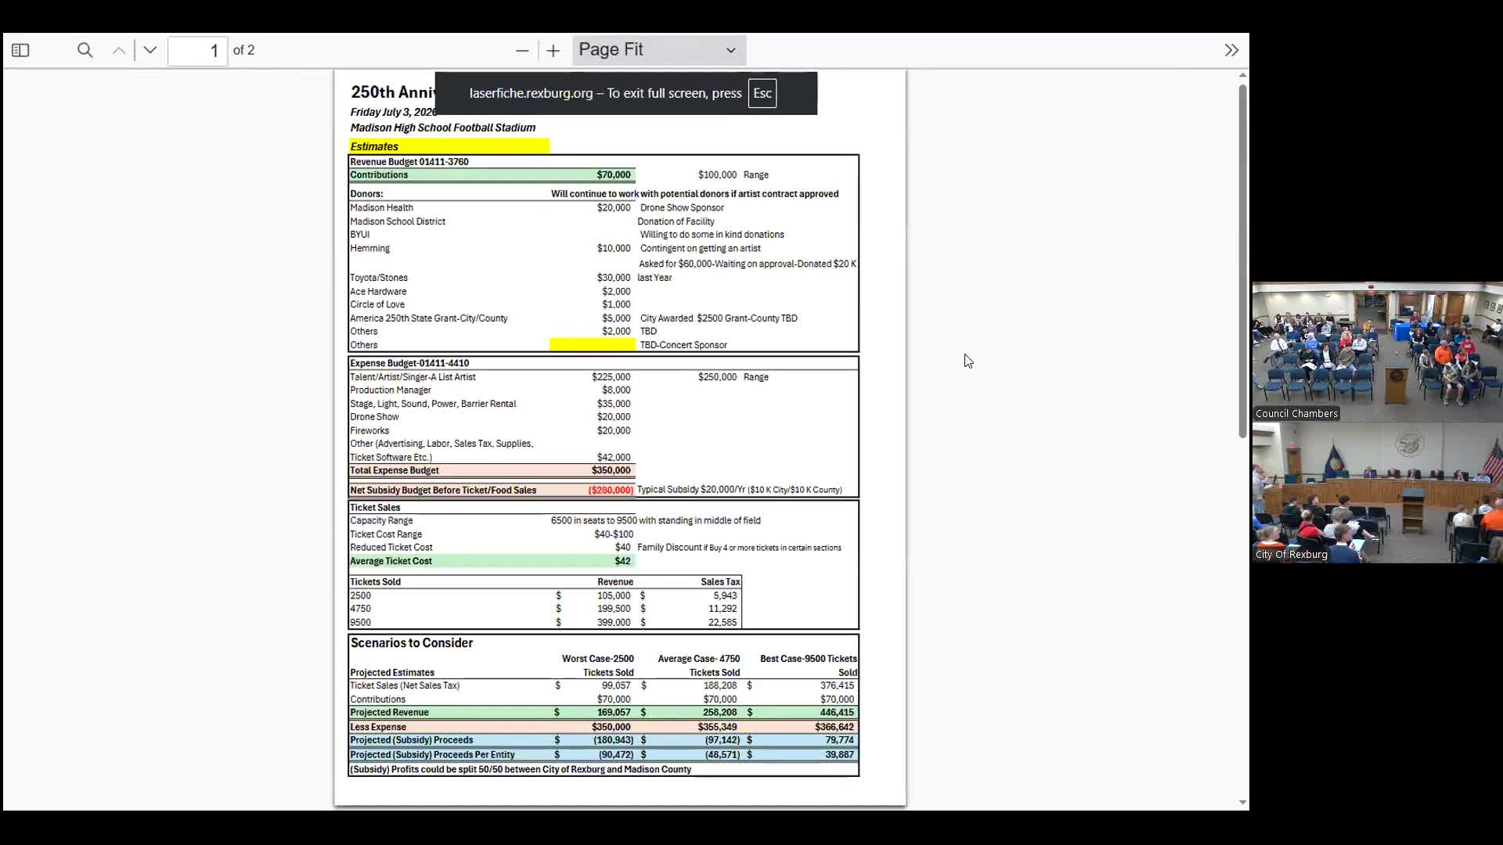Click the yellow empty Others amount cell
1503x845 pixels.
[x=592, y=345]
